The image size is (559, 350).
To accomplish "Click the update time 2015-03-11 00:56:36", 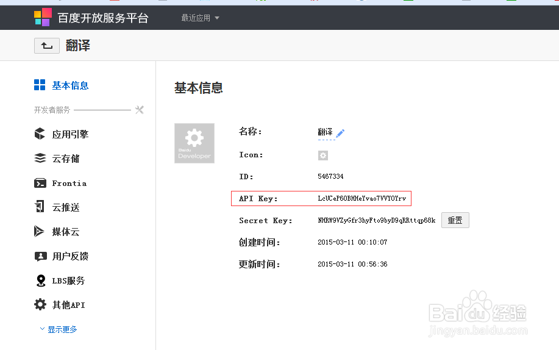I will 352,265.
